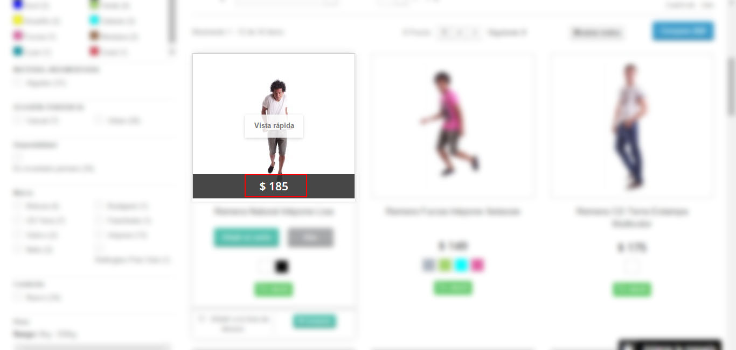736x350 pixels.
Task: Open the Vista rápida quick view
Action: point(274,126)
